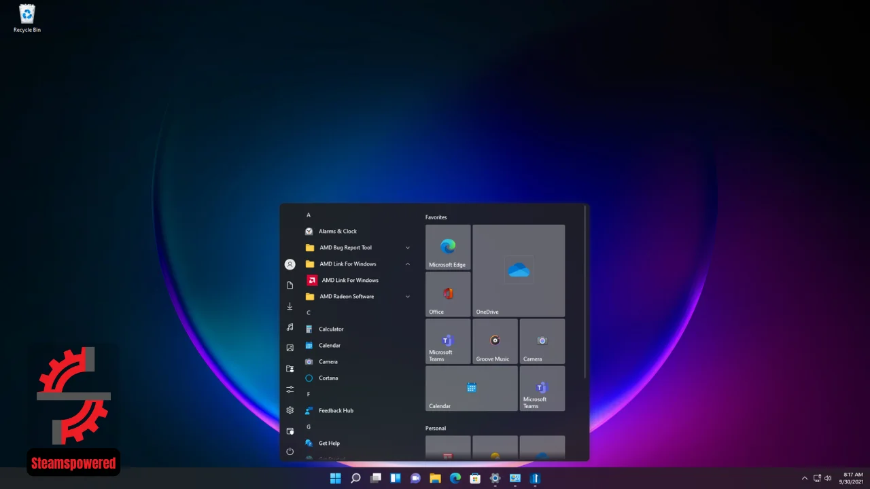
Task: Click the letter F group header
Action: (x=309, y=395)
